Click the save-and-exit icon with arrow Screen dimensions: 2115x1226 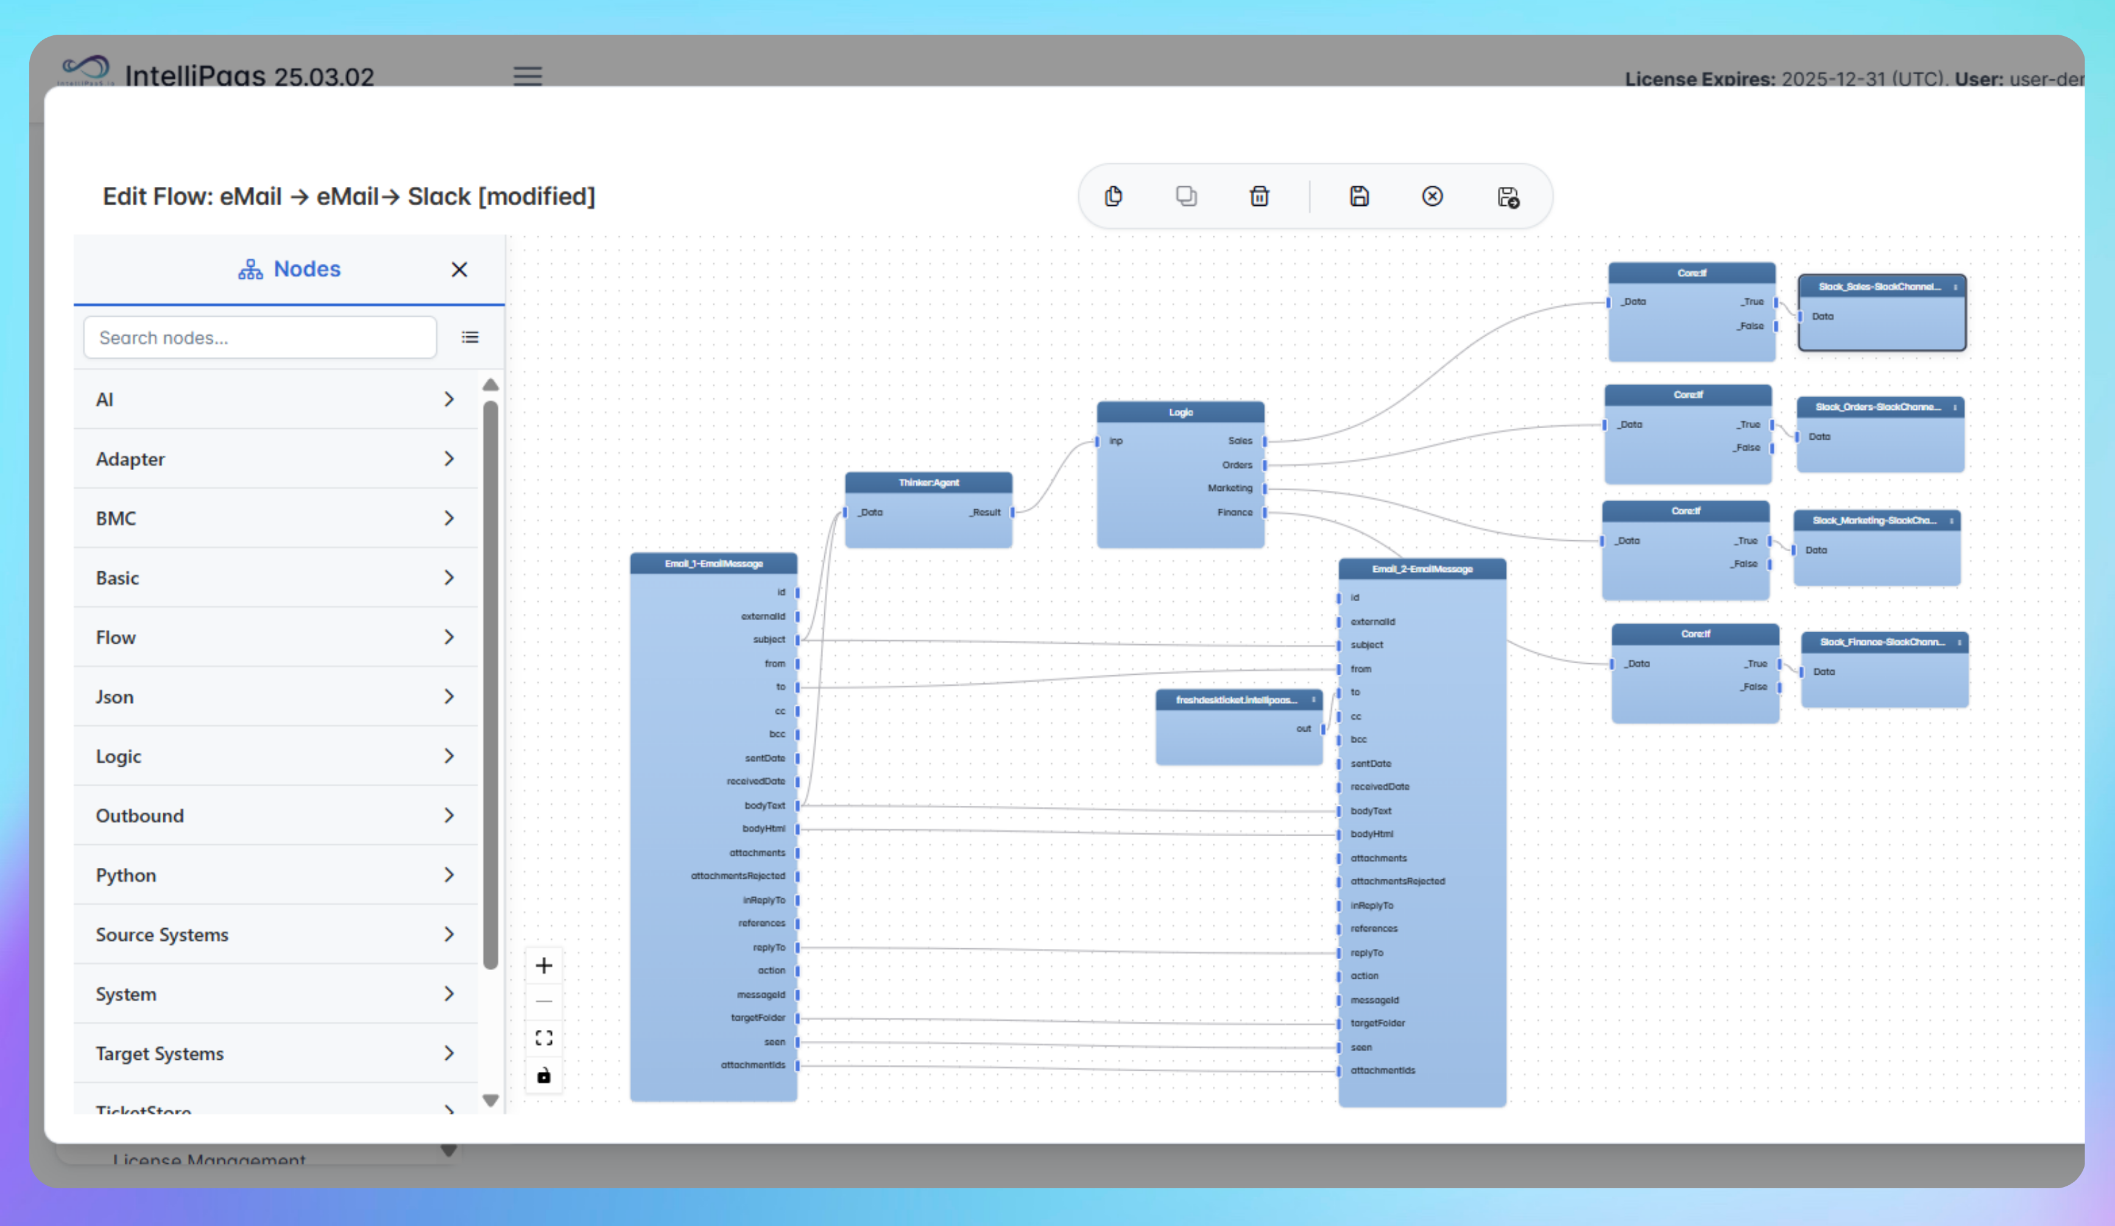(x=1507, y=197)
